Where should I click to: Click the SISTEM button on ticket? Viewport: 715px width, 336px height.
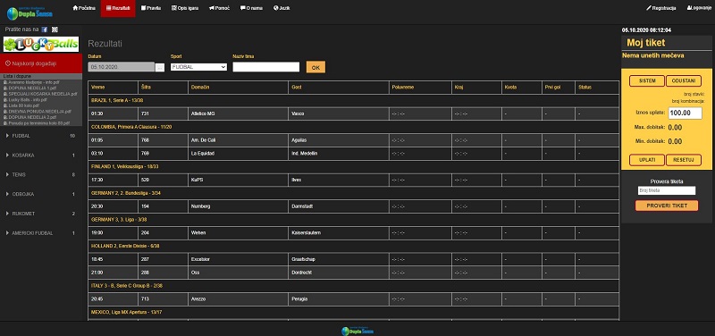(x=646, y=80)
